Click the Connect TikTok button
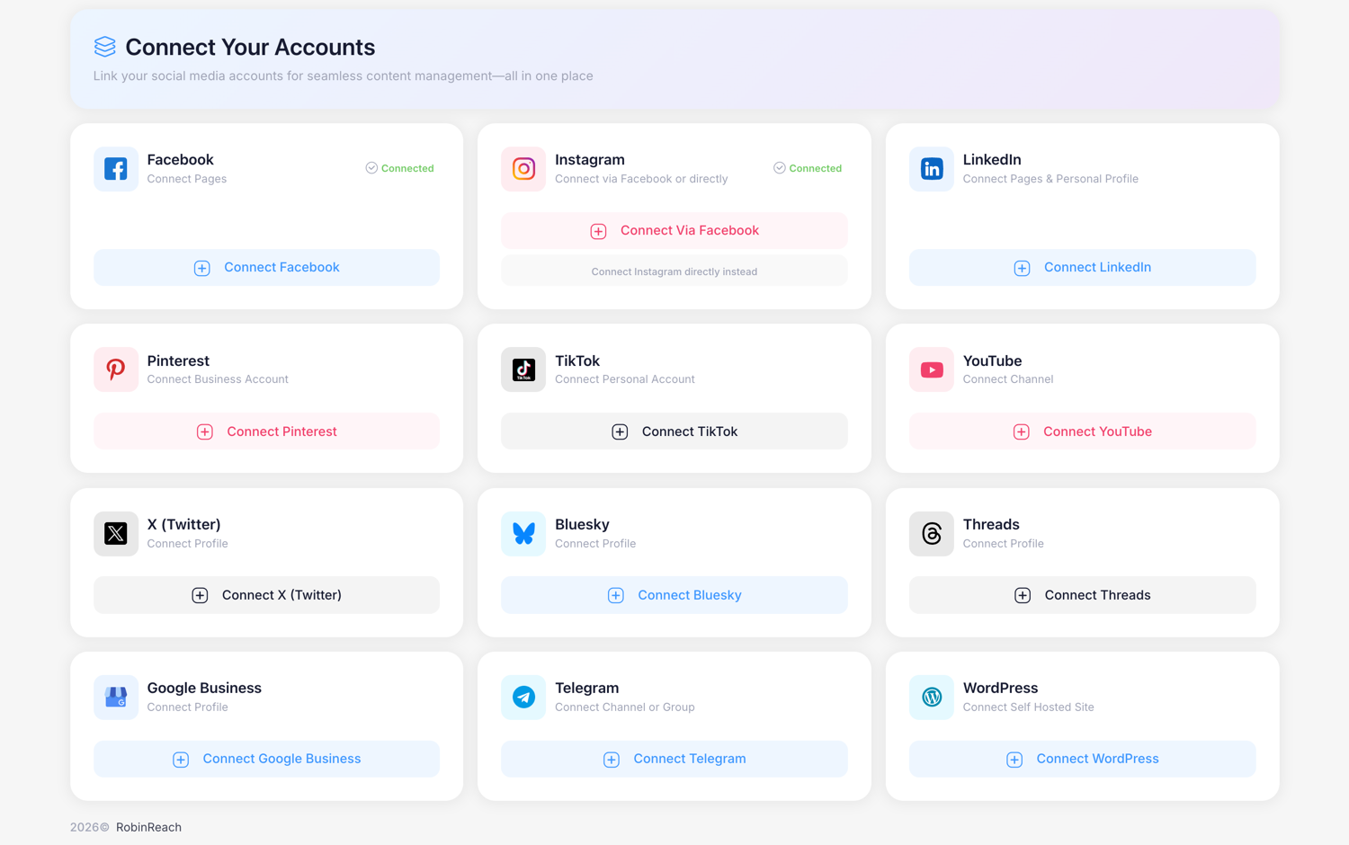 click(x=674, y=431)
